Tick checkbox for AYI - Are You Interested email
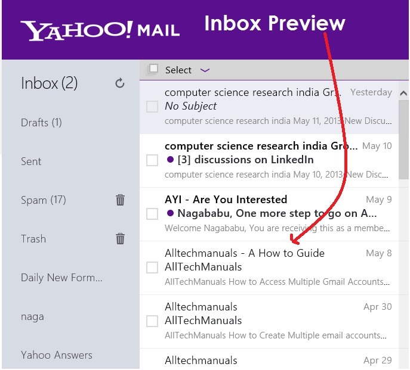This screenshot has width=410, height=370. point(152,213)
